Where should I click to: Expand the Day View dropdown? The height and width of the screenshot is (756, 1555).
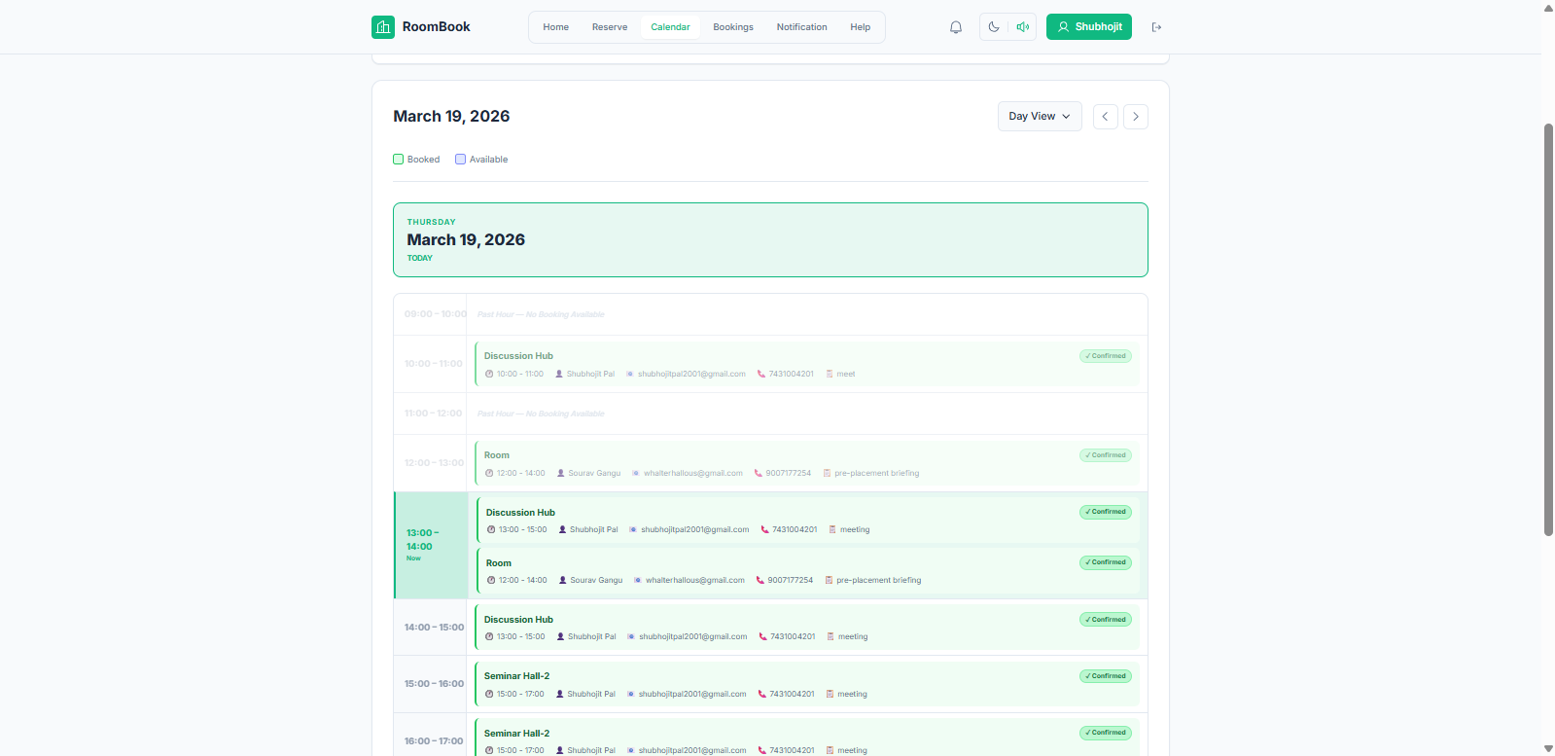pos(1039,117)
